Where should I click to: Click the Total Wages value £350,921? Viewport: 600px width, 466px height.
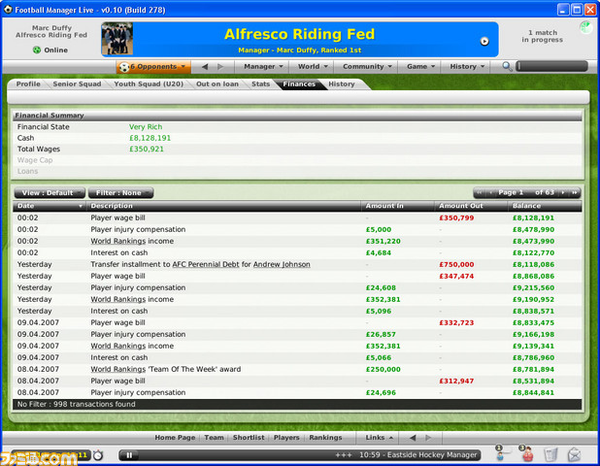[x=147, y=149]
